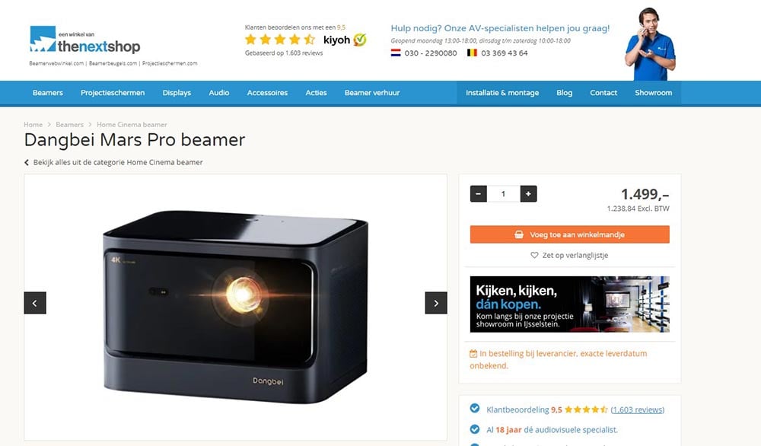Open the Beamers menu

47,93
